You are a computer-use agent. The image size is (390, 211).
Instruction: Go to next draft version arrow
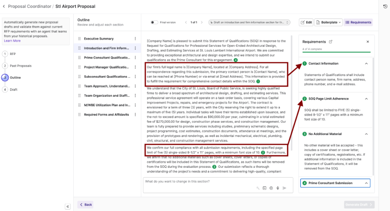click(x=202, y=22)
